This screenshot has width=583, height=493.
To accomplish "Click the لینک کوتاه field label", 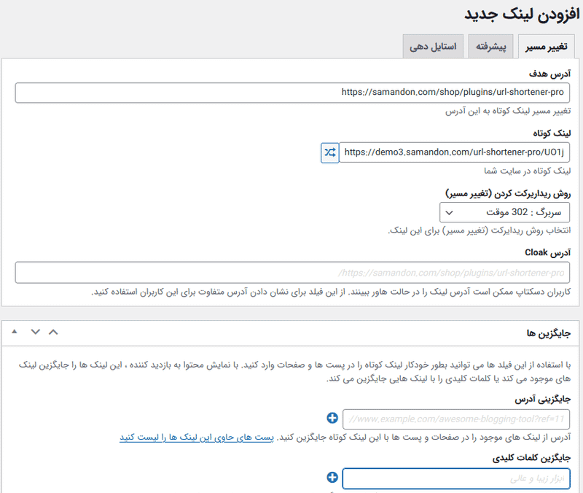I will [552, 133].
